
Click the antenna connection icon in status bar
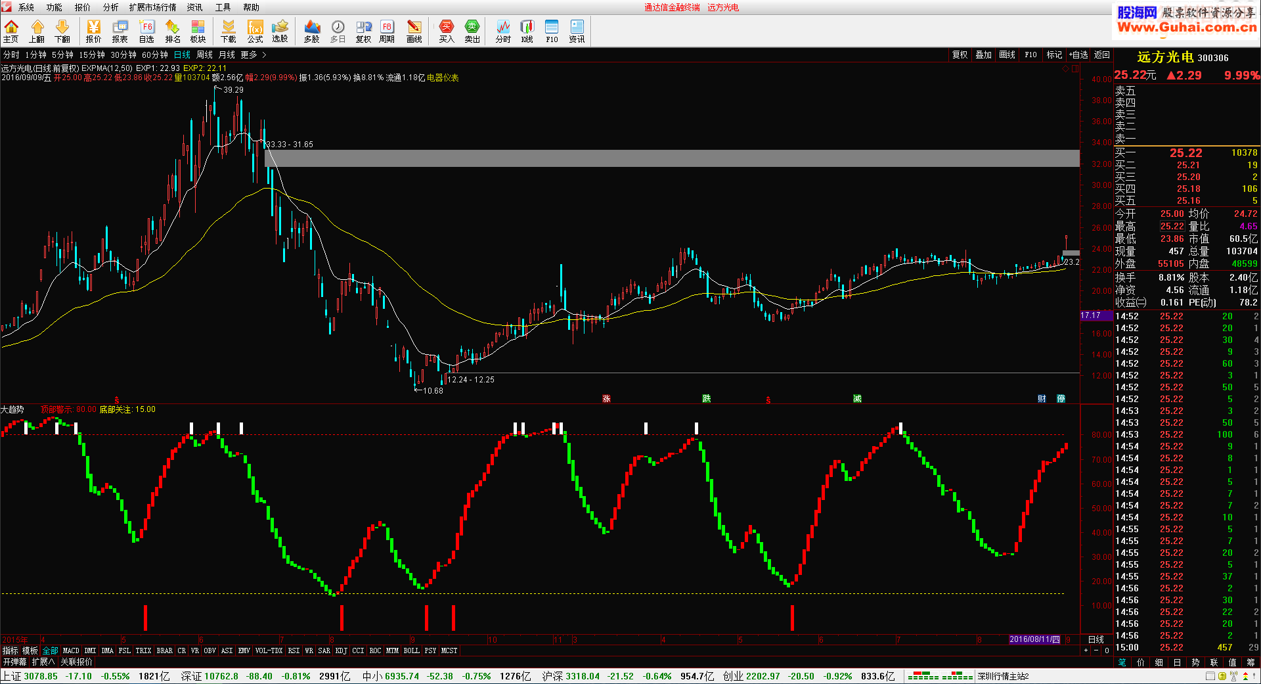1233,676
